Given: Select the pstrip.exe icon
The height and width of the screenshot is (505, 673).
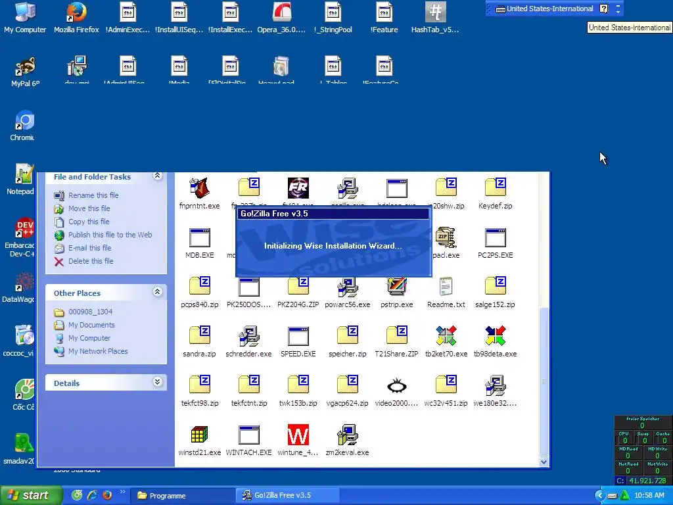Looking at the screenshot, I should (x=397, y=287).
